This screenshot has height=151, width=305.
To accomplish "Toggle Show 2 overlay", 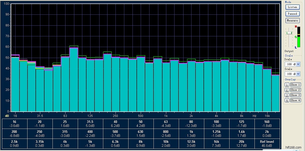I will pyautogui.click(x=295, y=90).
